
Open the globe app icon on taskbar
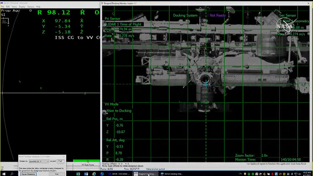[x=102, y=174]
